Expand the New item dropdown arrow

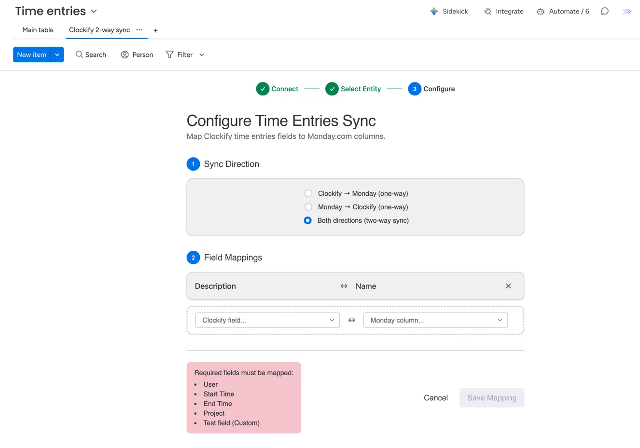(57, 54)
